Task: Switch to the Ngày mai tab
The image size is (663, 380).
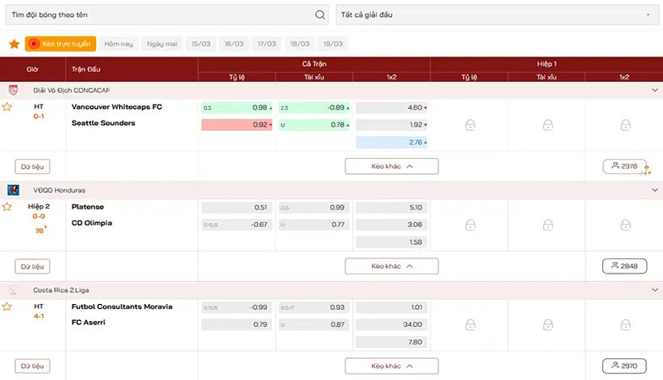Action: 162,44
